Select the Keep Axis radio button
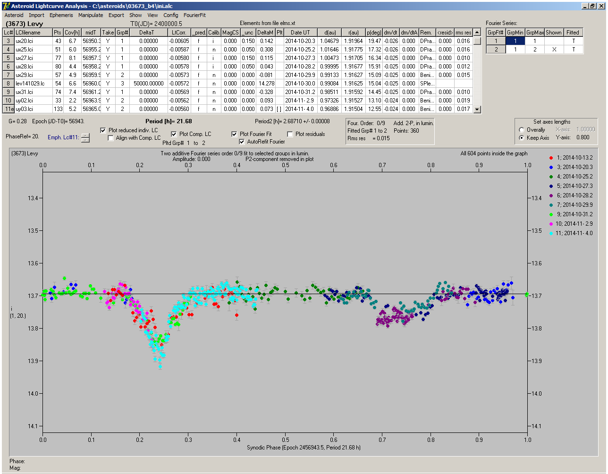The height and width of the screenshot is (474, 608). [x=522, y=138]
